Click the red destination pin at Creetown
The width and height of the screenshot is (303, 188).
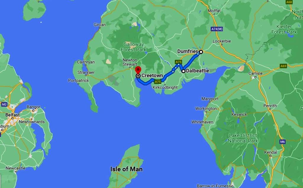138,70
